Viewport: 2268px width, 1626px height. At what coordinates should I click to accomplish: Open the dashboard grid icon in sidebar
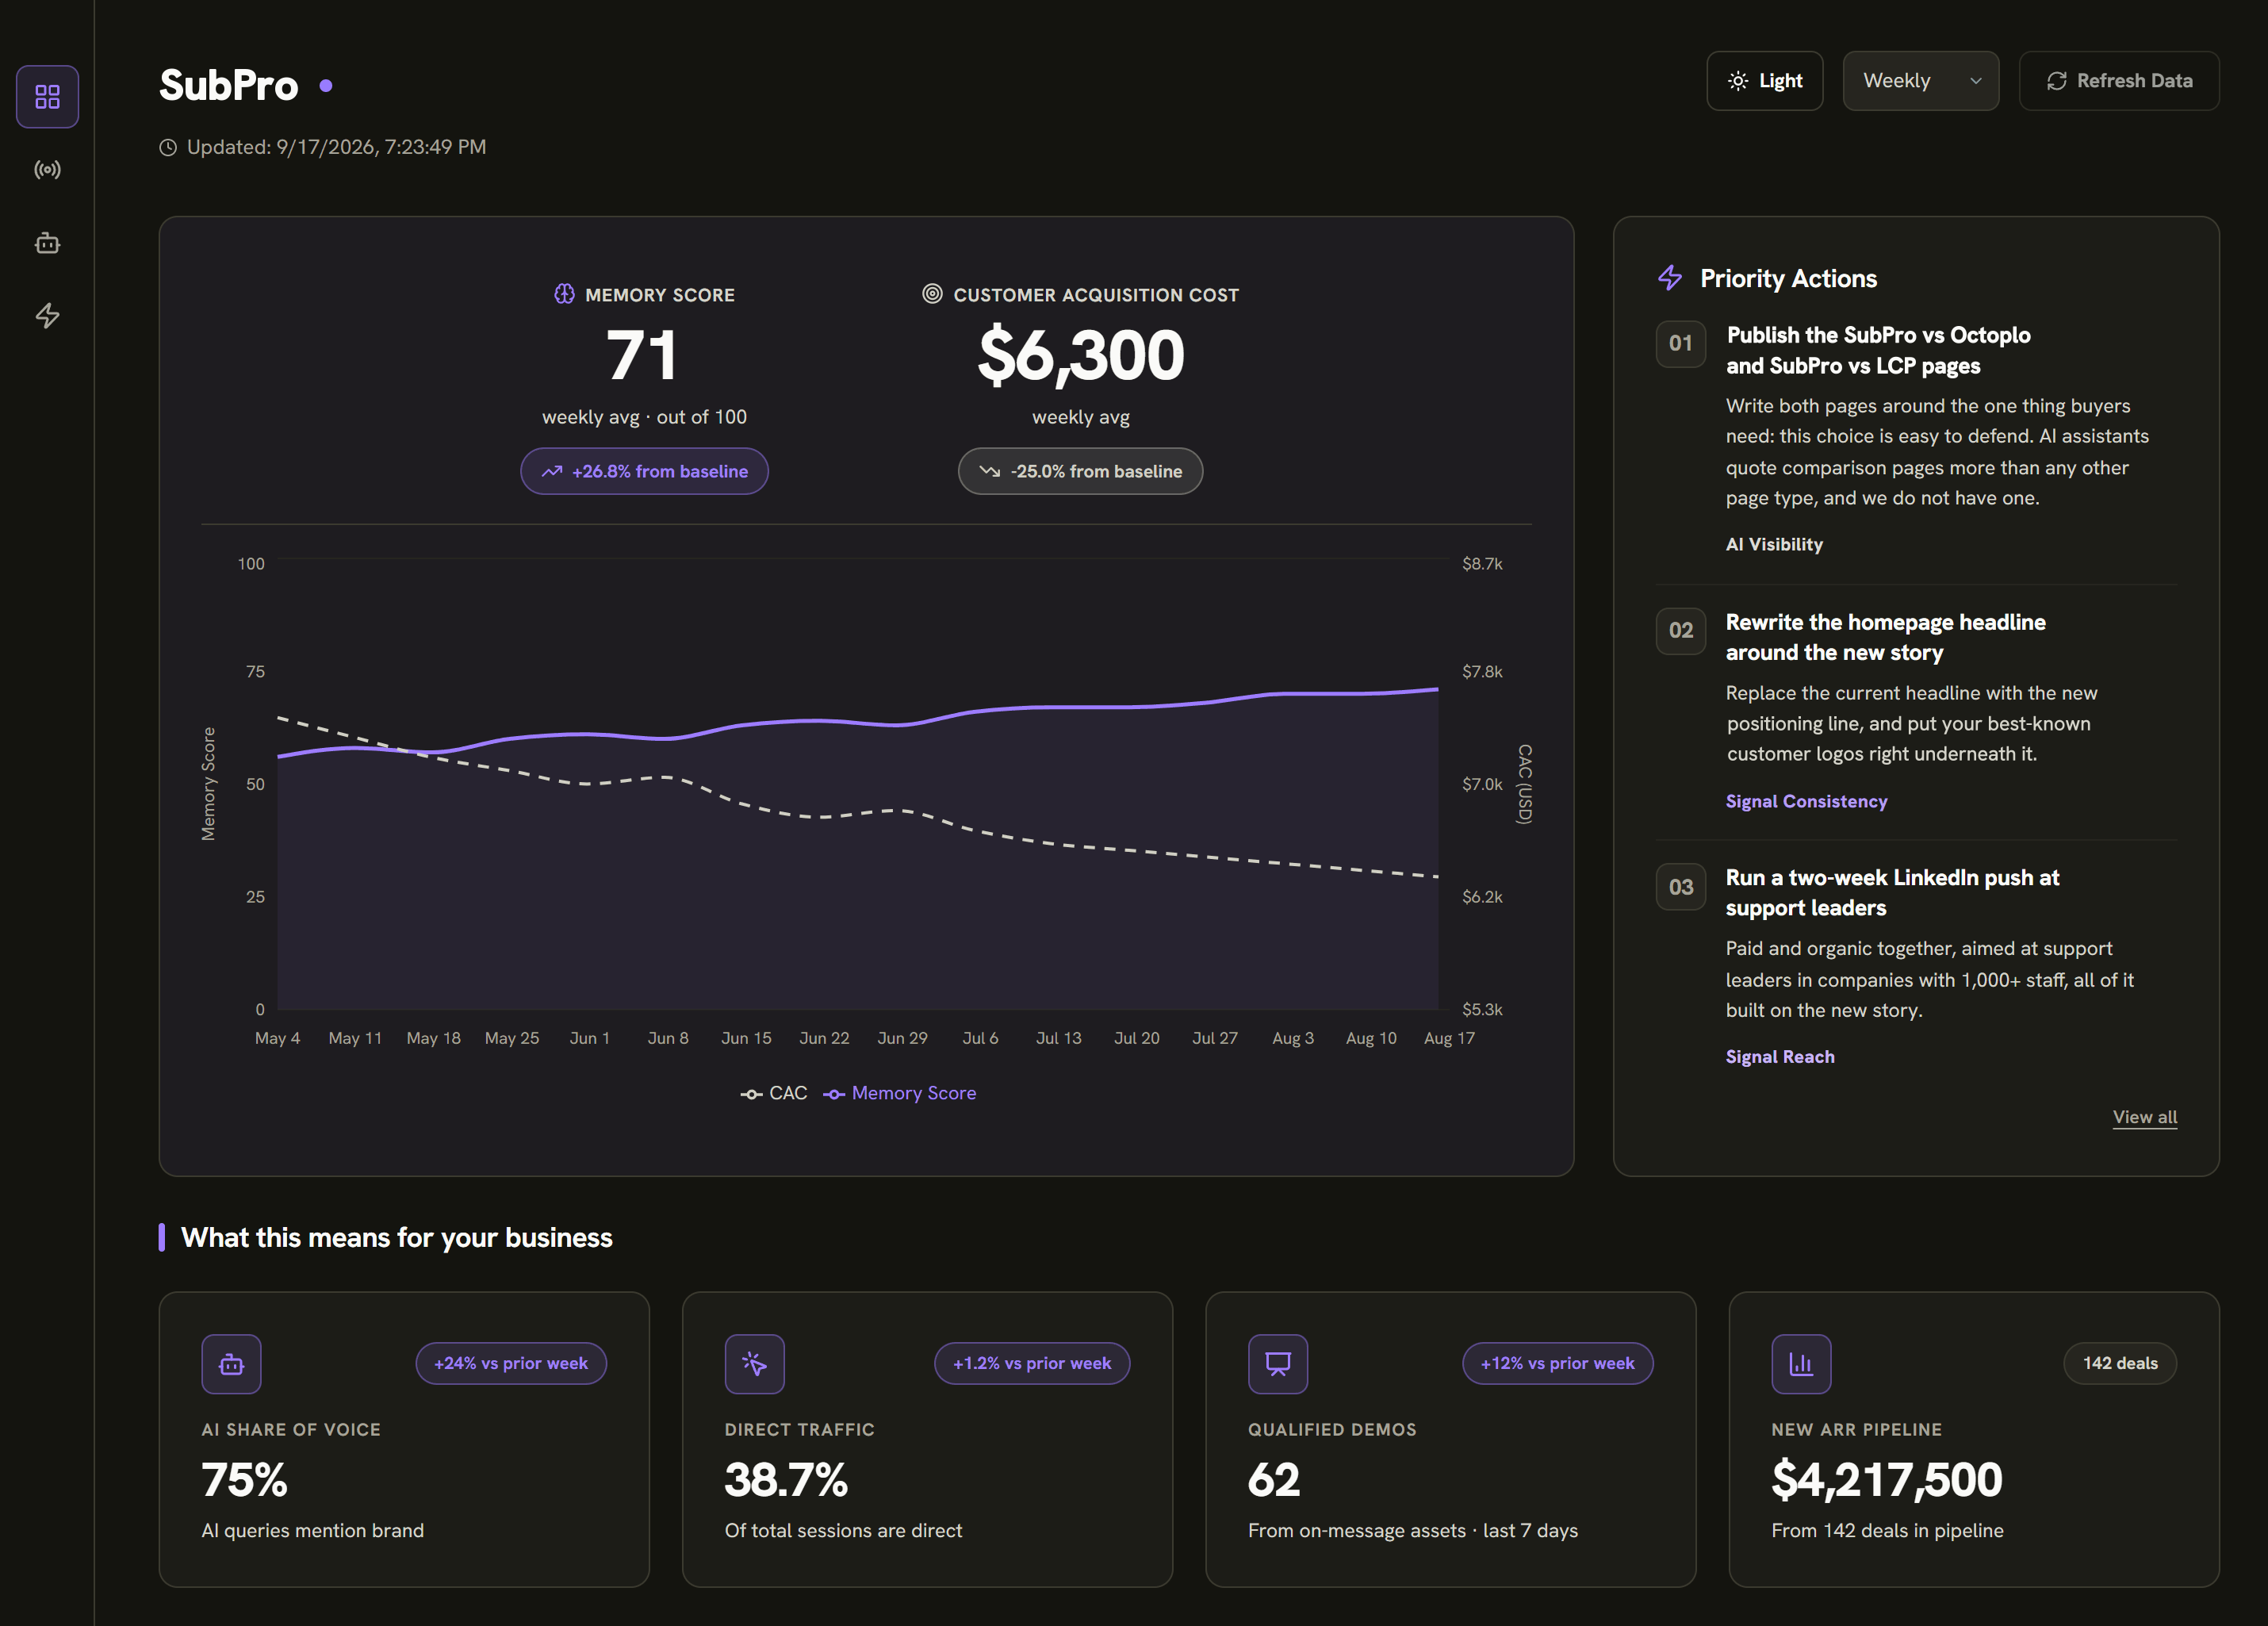pyautogui.click(x=47, y=97)
